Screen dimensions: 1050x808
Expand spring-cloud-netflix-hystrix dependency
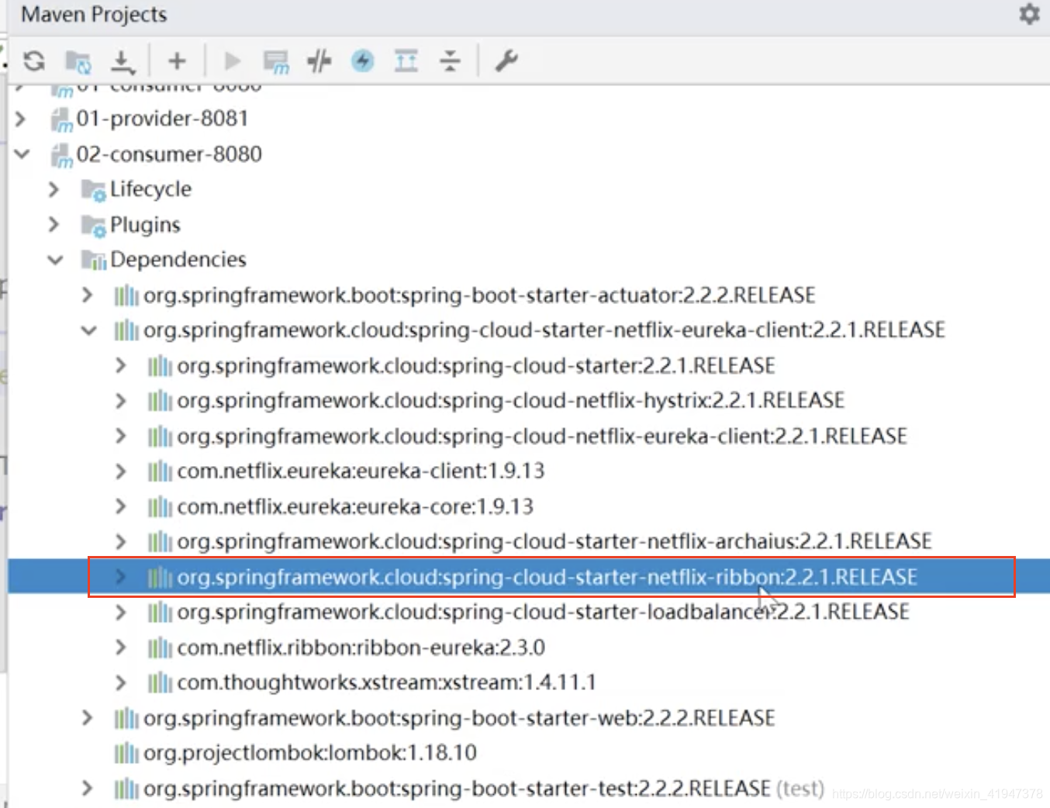tap(120, 401)
